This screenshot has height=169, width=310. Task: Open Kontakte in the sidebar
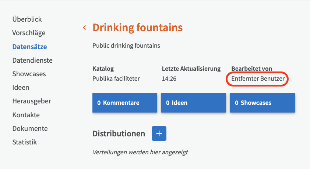click(26, 115)
